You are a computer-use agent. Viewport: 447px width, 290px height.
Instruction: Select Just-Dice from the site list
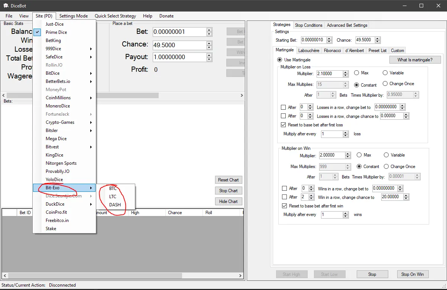click(x=64, y=24)
